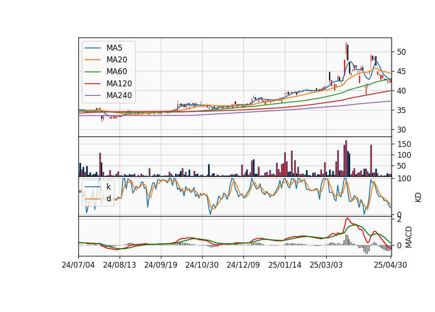Click the MA60 legend label
Screen dimensions: 435x312
116,72
